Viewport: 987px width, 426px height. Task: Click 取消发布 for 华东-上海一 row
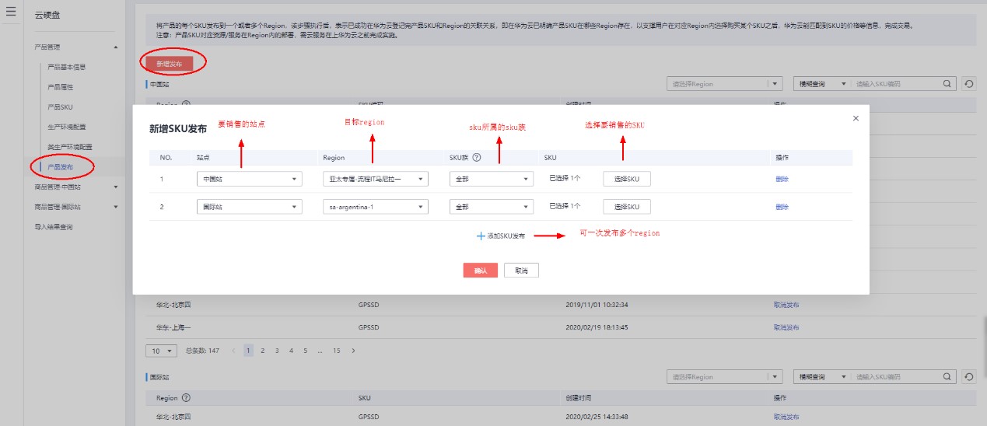tap(786, 327)
